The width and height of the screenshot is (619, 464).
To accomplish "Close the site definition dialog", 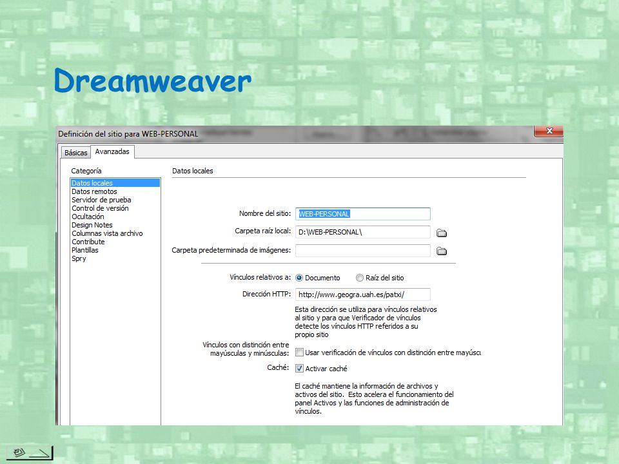I will coord(549,131).
